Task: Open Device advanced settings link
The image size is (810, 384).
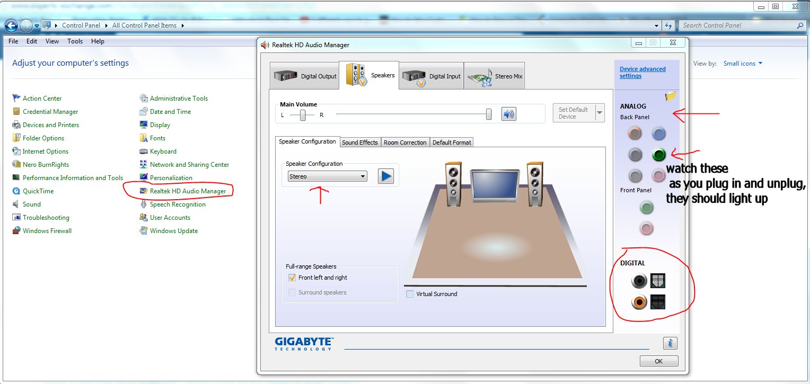Action: click(x=642, y=73)
